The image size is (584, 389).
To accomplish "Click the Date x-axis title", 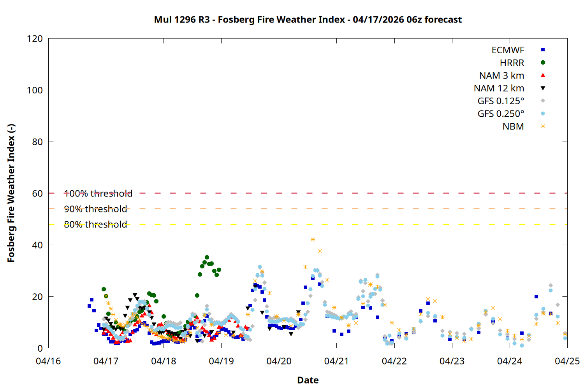I will point(308,380).
